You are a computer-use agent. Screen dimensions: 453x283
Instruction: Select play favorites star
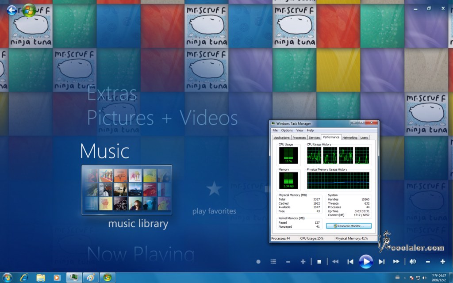tap(214, 188)
